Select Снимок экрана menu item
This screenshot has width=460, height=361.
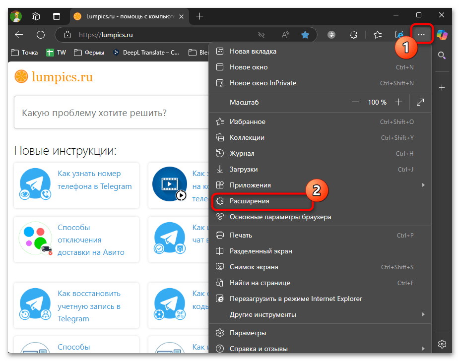320,267
